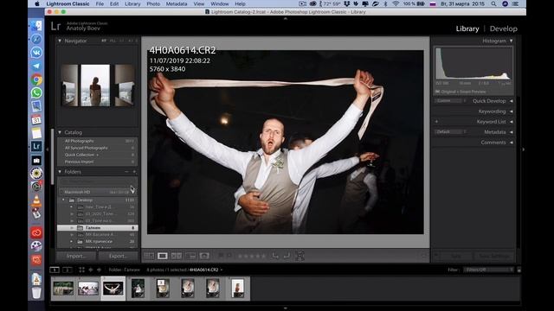Open filmstrip grid view shortcut icon
The width and height of the screenshot is (554, 311).
81,270
